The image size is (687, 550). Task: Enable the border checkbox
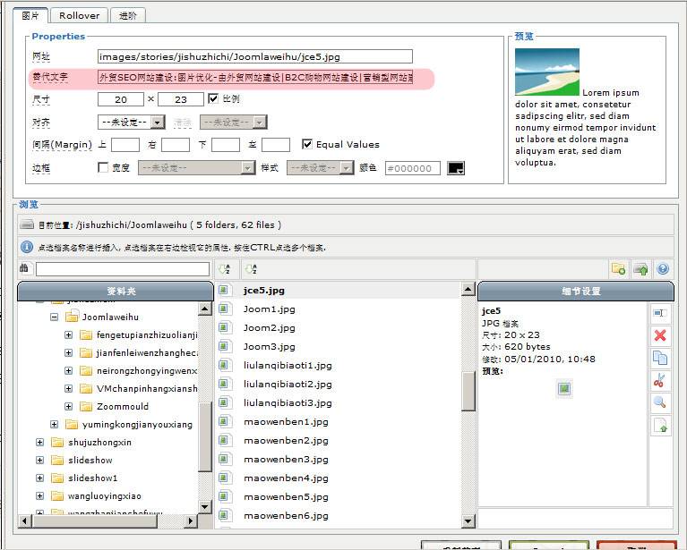[x=102, y=167]
